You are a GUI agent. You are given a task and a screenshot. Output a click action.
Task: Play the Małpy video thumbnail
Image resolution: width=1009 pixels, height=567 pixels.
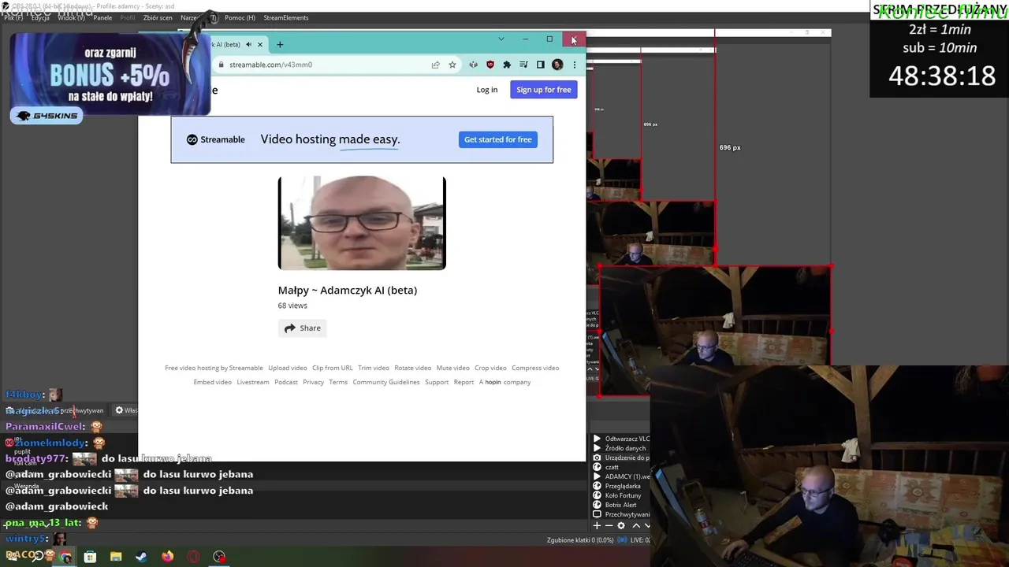coord(362,223)
